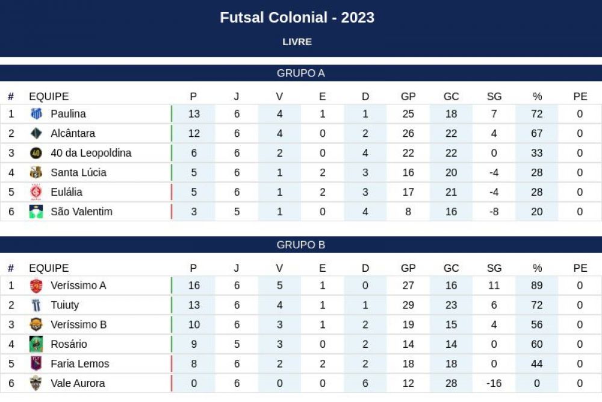Click the Eulália red crest icon
Viewport: 602px width, 402px height.
(36, 192)
